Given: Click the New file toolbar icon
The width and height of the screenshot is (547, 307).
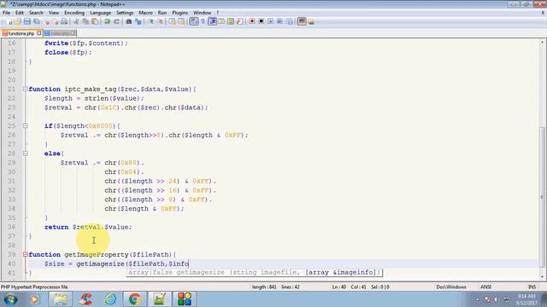Looking at the screenshot, I should pos(9,21).
